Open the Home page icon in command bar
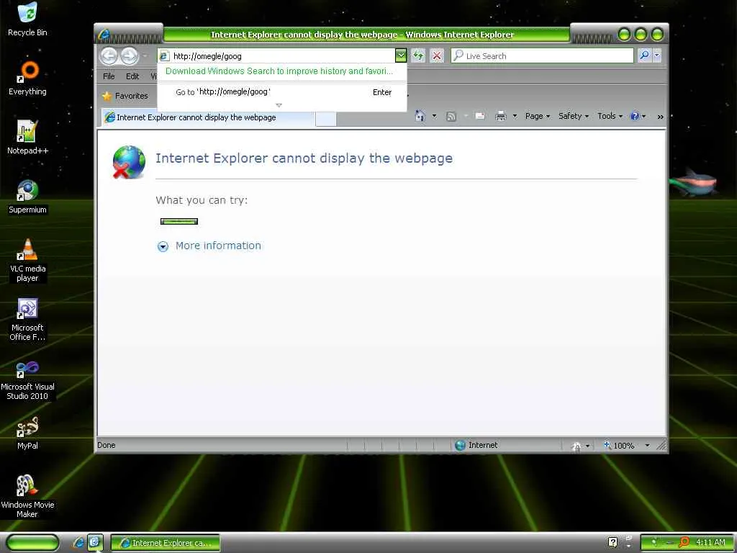Image resolution: width=737 pixels, height=553 pixels. pyautogui.click(x=420, y=116)
